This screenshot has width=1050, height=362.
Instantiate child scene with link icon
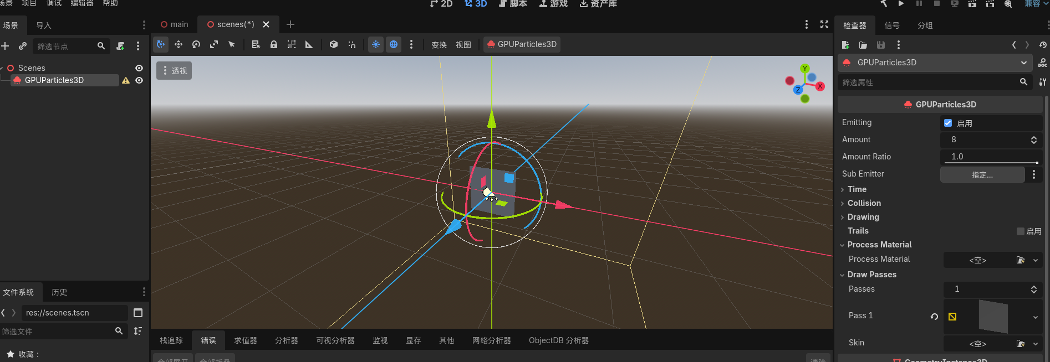pyautogui.click(x=23, y=46)
